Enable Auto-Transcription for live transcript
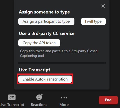 point(45,79)
